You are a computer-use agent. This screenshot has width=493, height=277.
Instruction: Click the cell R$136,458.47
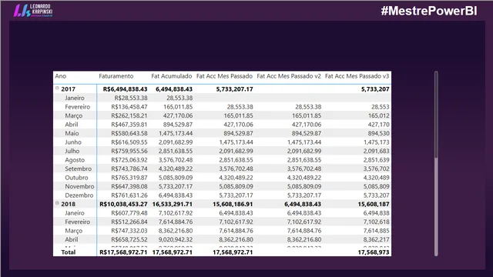click(x=129, y=107)
